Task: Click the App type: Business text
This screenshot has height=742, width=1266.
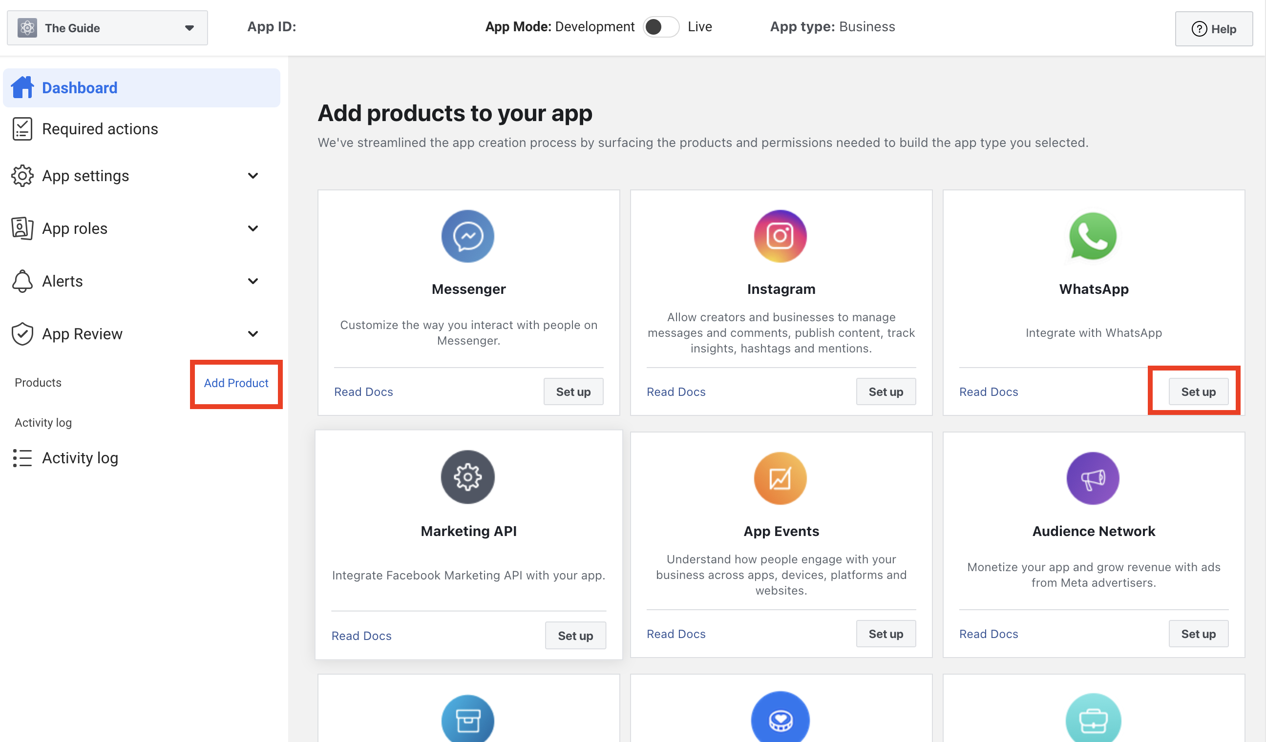Action: (x=832, y=27)
